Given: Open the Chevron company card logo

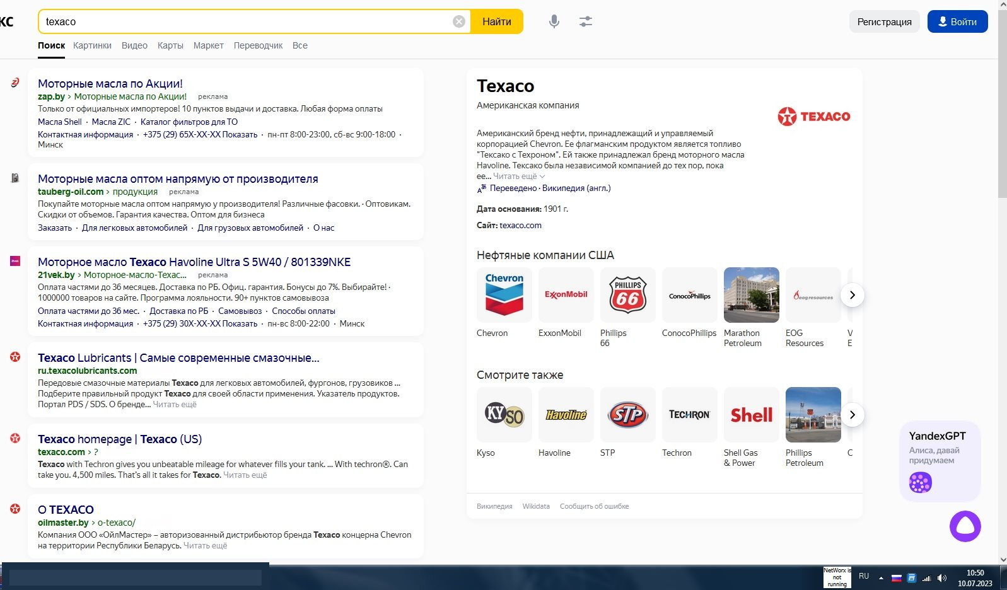Looking at the screenshot, I should (x=504, y=295).
